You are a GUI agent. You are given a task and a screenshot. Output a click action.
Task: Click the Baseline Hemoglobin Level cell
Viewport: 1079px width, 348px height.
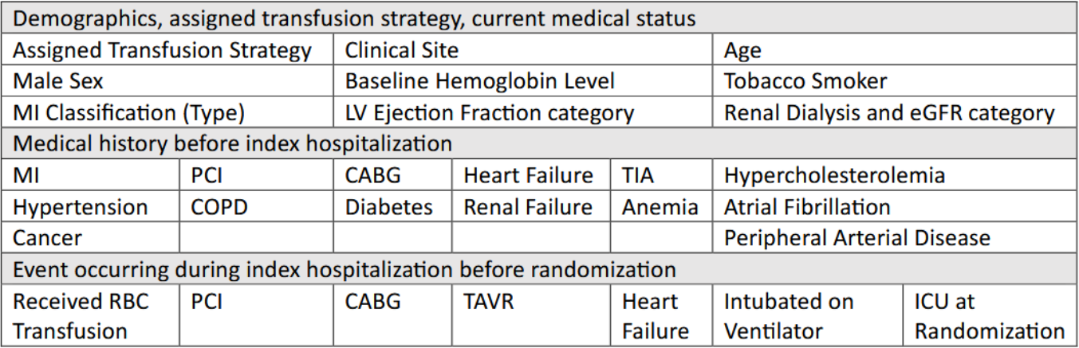click(523, 81)
